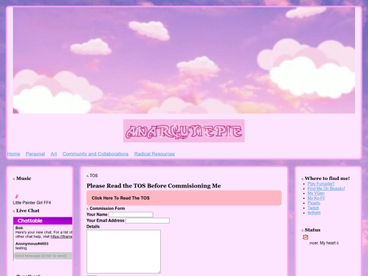
Task: Click the scrolling Status marquee text
Action: point(324,243)
